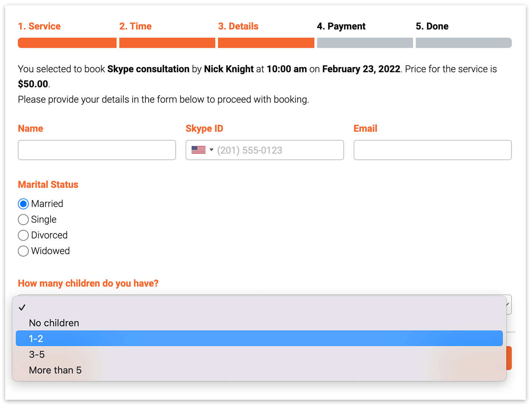The height and width of the screenshot is (405, 531).
Task: Click 'Skype consultation' service text
Action: [148, 69]
